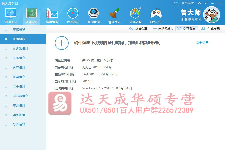Click the 内存制造日期 label
The image size is (225, 150).
(x=64, y=67)
